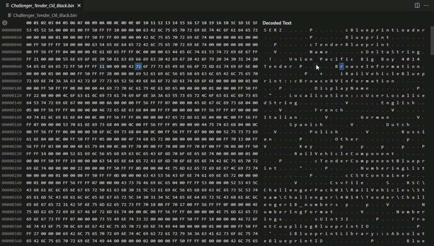Viewport: 434px width, 246px height.
Task: Click row offset 000000E0
Action: click(11, 81)
